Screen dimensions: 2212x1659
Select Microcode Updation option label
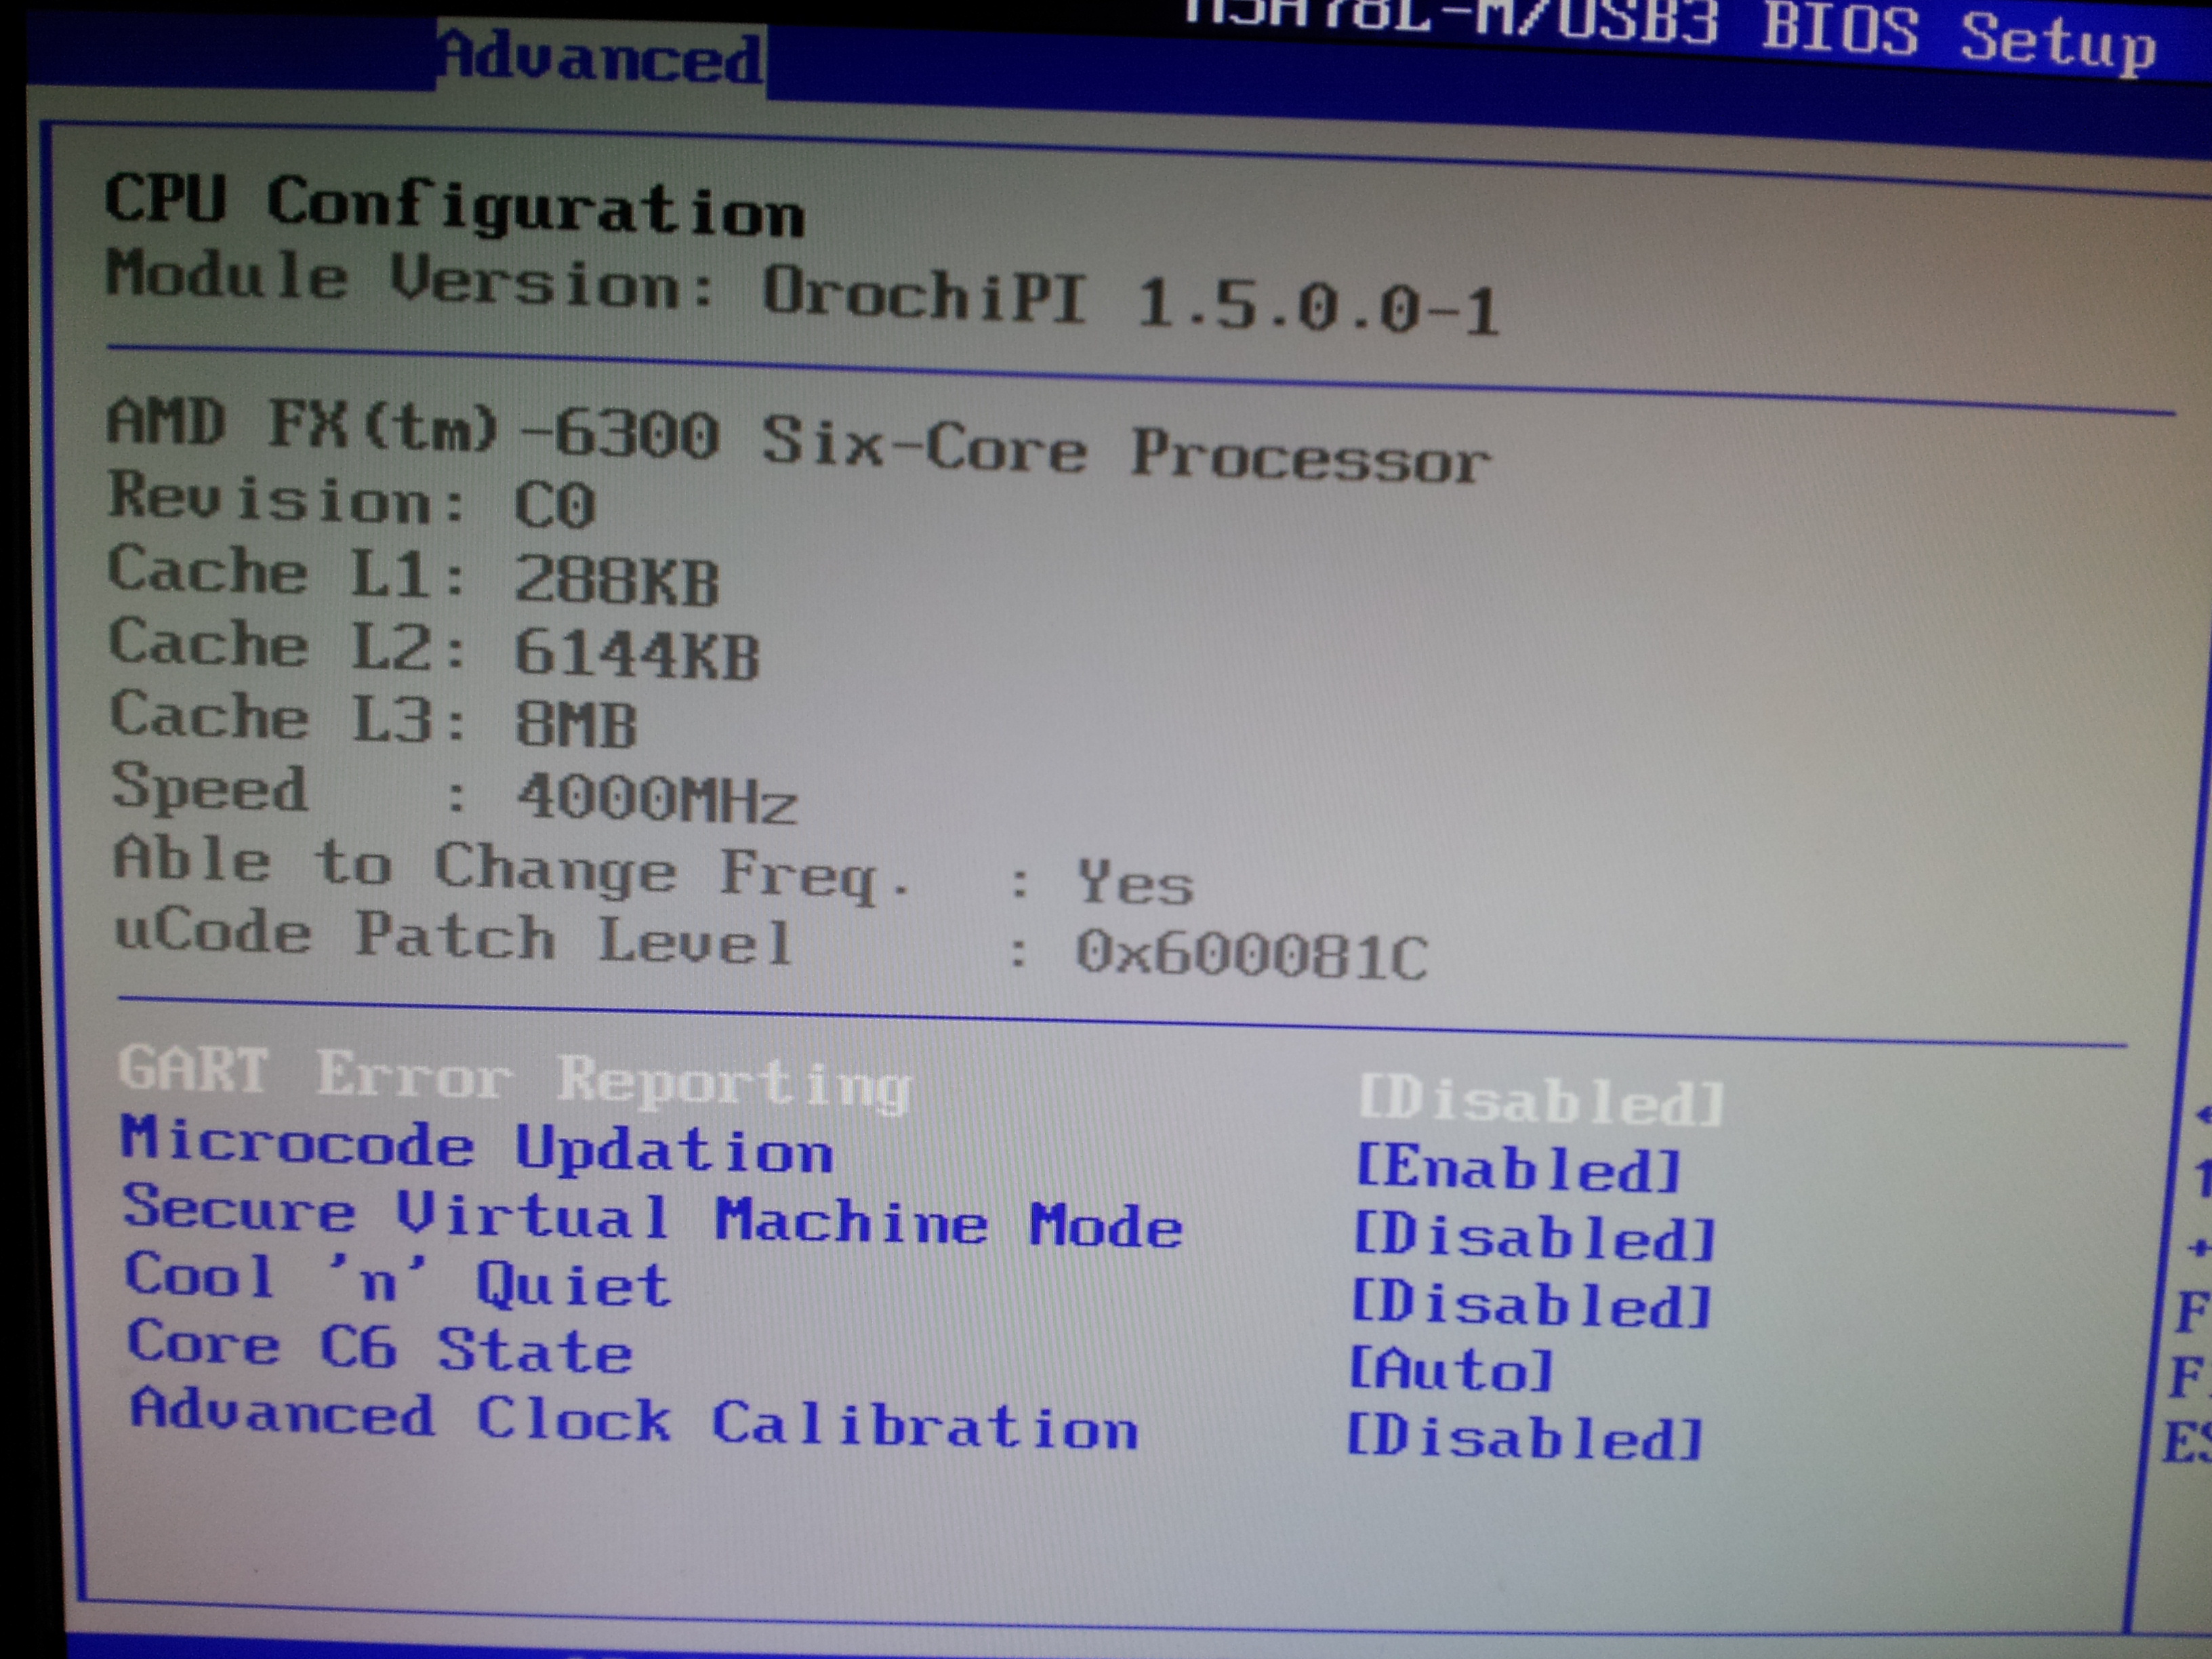[476, 1146]
